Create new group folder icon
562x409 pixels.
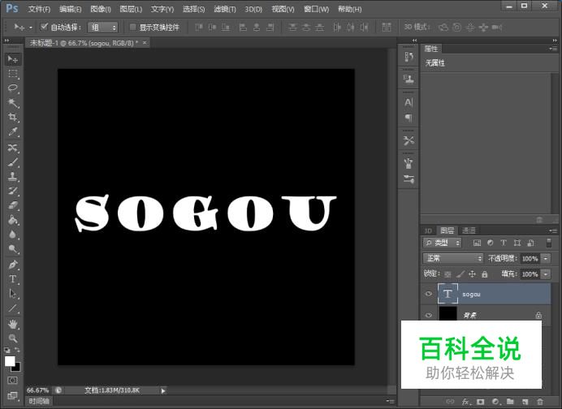(x=510, y=402)
